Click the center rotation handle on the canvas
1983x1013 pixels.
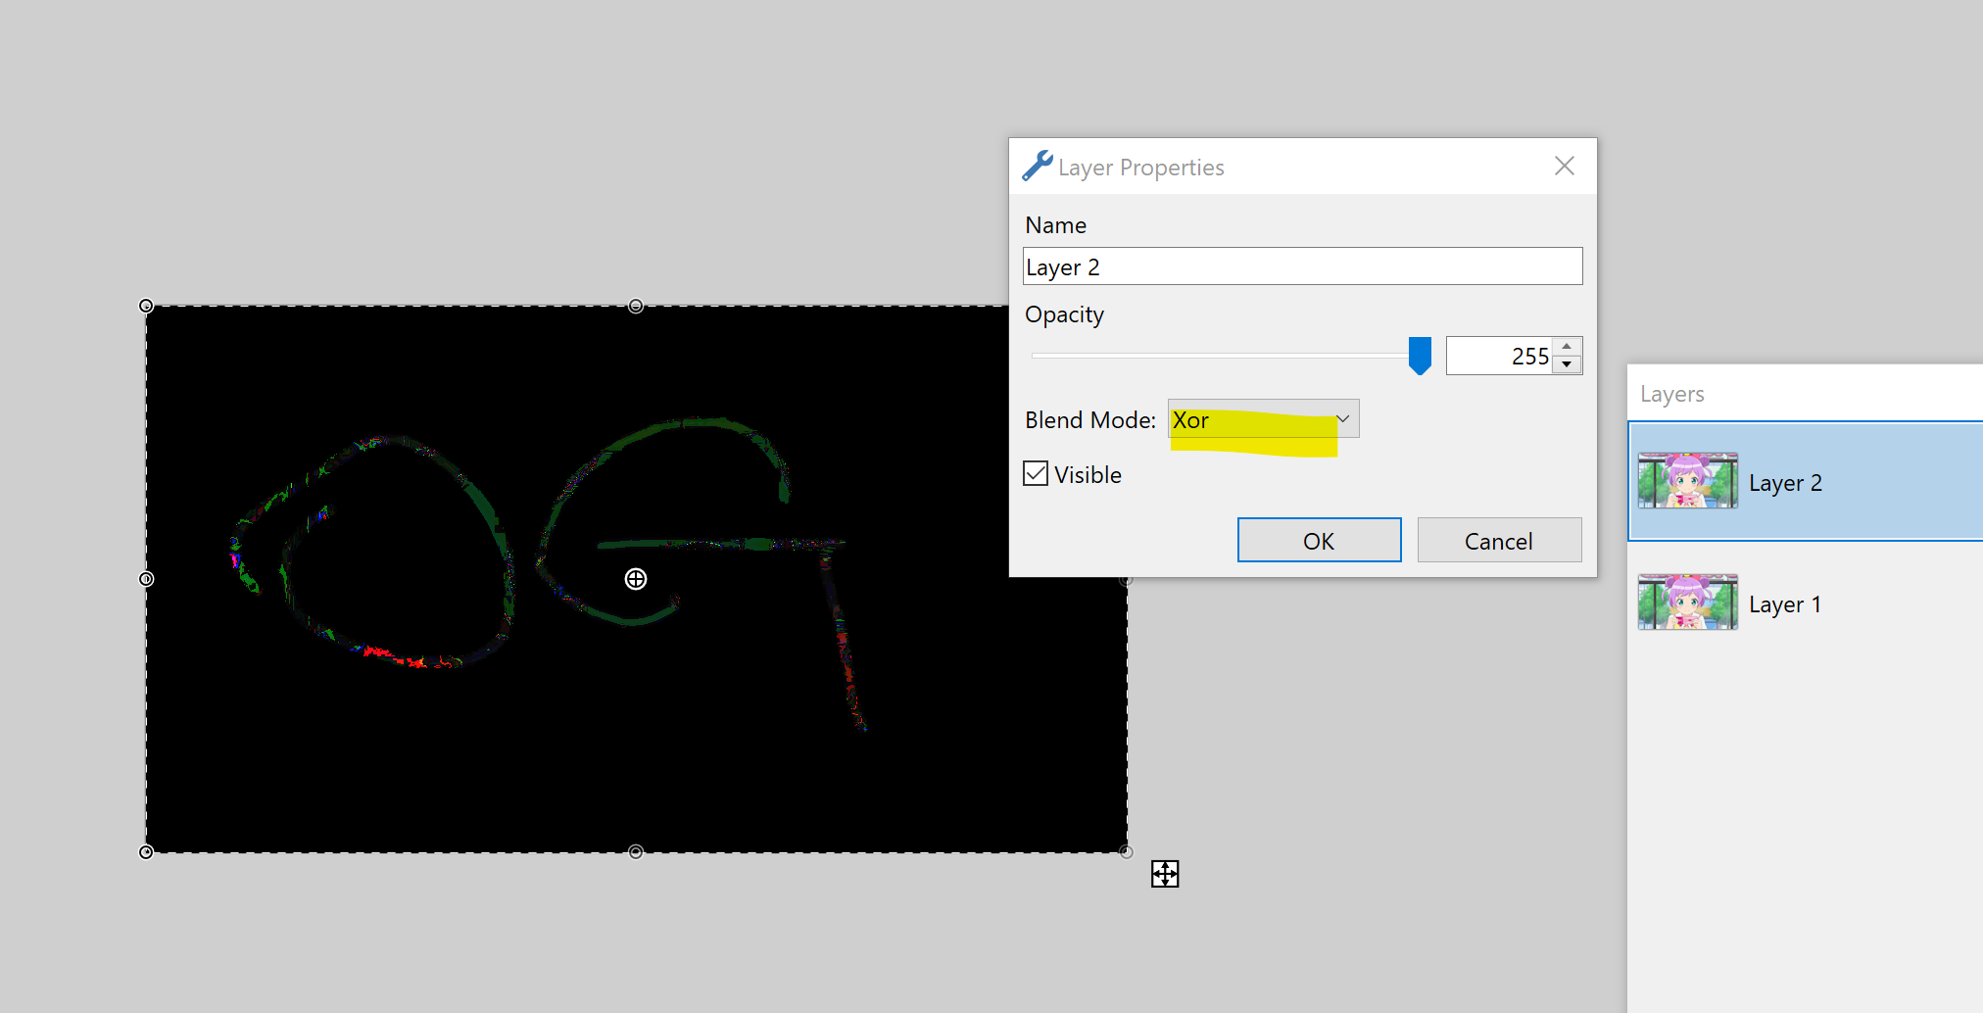636,579
